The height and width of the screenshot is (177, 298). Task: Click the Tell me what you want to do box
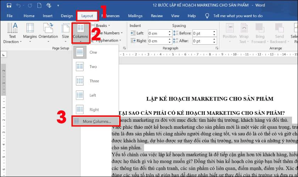pos(238,16)
